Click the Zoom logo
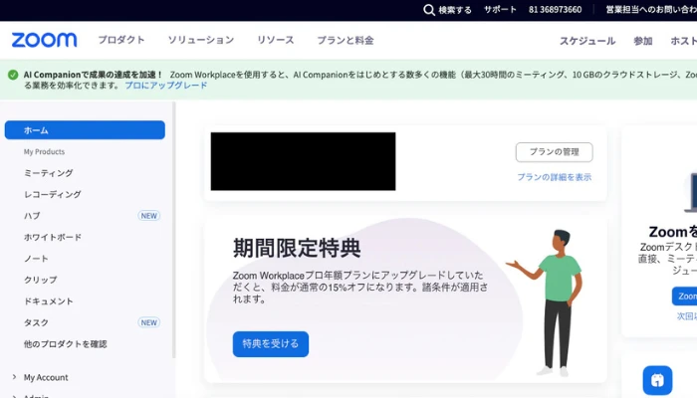Screen dimensions: 697x398 point(44,40)
